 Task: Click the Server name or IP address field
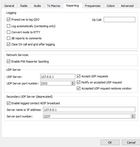point(89,110)
